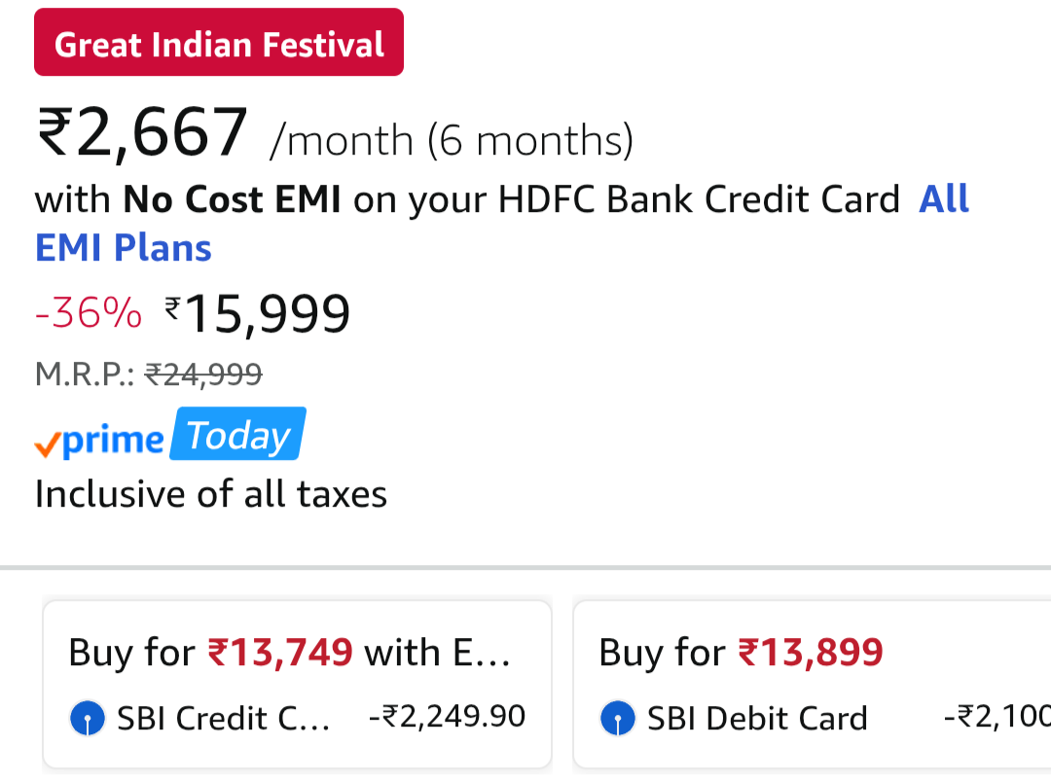Viewport: 1051px width, 782px height.
Task: Tap the HDFC Bank Credit Card text
Action: pyautogui.click(x=699, y=199)
